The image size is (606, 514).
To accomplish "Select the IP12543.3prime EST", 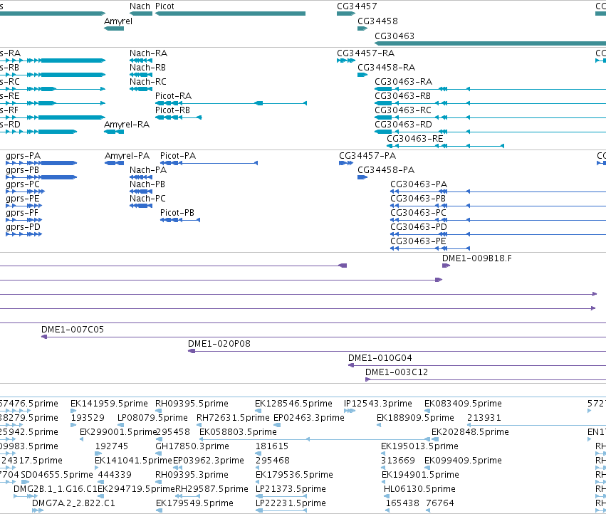I will tap(350, 411).
